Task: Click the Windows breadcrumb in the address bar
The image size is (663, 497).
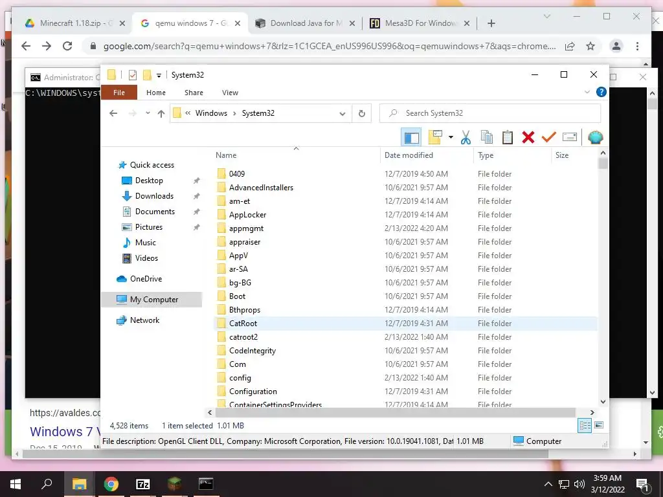Action: pos(211,113)
